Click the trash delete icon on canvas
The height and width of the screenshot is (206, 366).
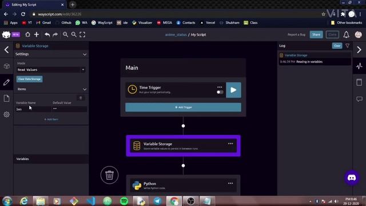109,175
